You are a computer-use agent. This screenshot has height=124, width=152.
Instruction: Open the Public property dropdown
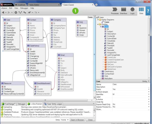[149, 89]
